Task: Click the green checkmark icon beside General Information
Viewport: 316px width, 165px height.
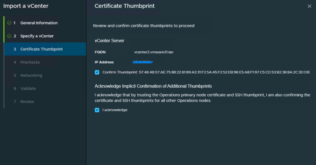Action: pos(9,23)
